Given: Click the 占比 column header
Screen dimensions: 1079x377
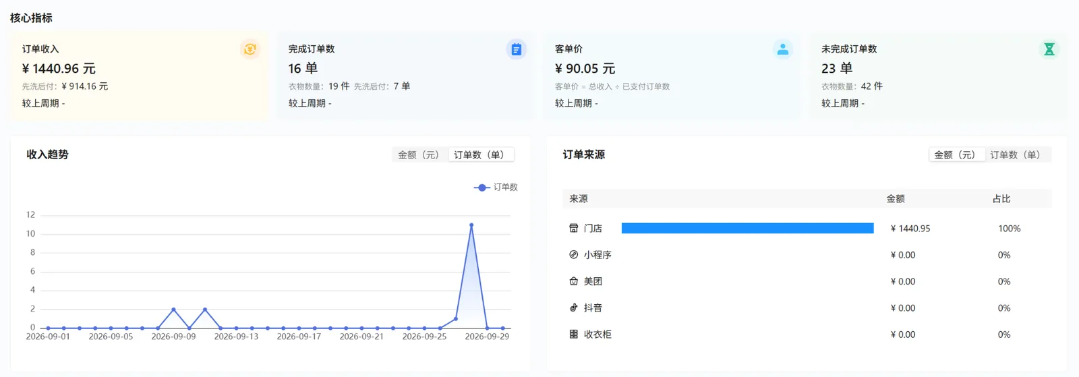Looking at the screenshot, I should 1001,199.
